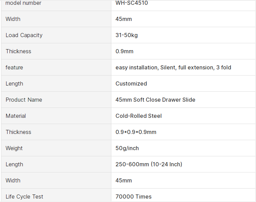Click the Weight label cell
Viewport: 256px width, 202px height.
pyautogui.click(x=14, y=148)
